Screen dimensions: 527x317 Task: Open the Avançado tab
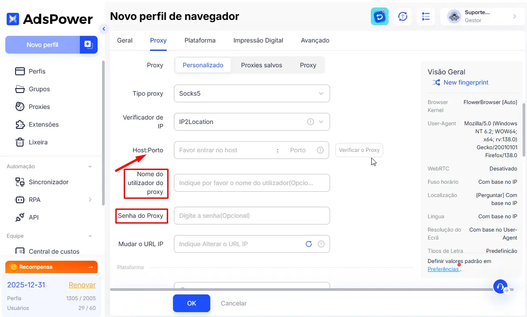tap(315, 41)
